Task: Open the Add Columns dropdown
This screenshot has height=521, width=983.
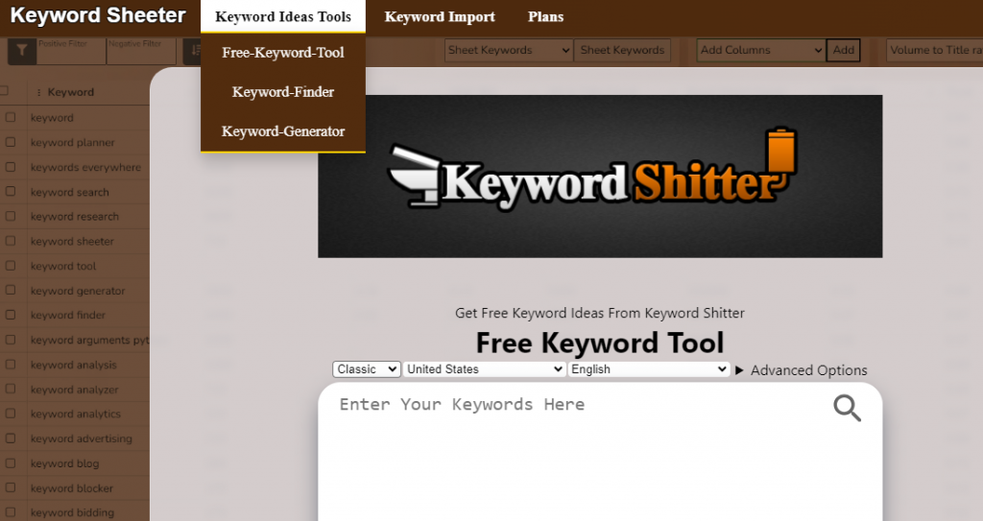Action: (x=760, y=50)
